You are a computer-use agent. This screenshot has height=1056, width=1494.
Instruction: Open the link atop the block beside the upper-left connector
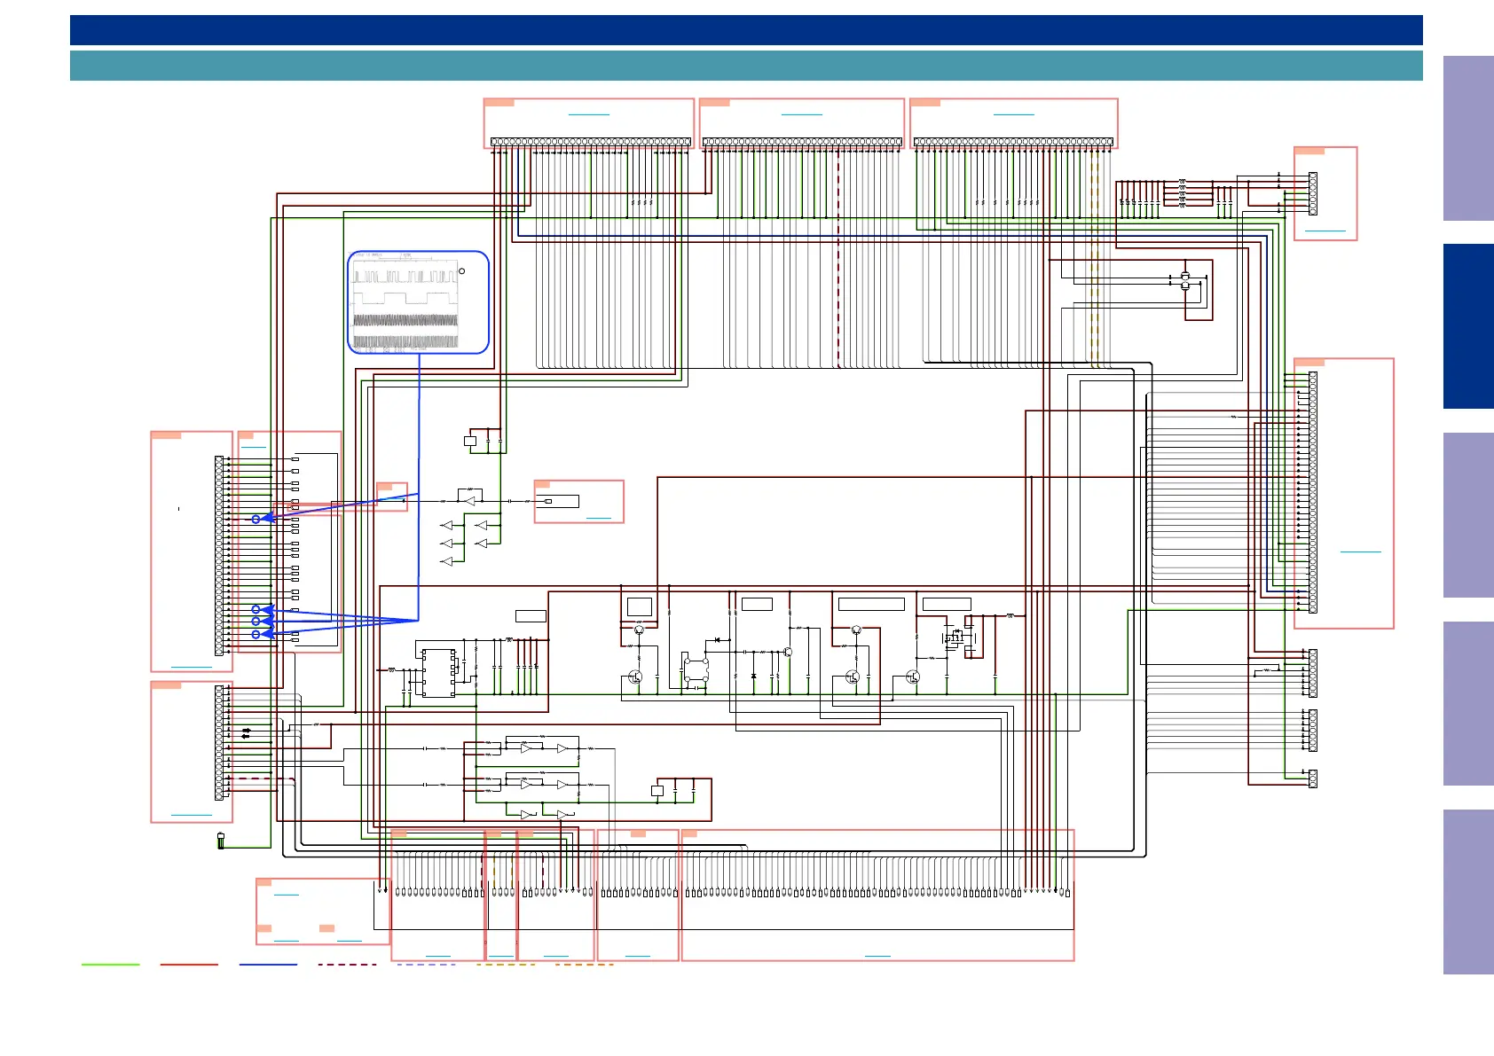pyautogui.click(x=254, y=447)
